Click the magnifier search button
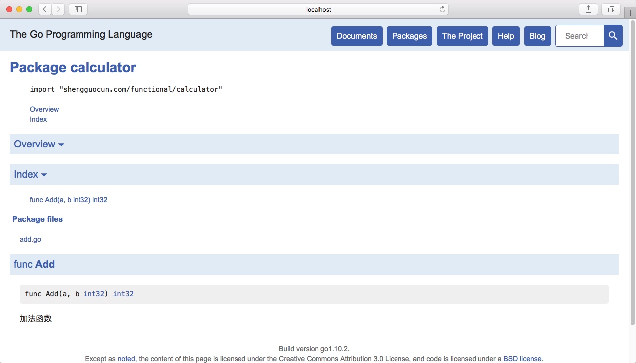Screen dimensions: 636x363 click(613, 36)
